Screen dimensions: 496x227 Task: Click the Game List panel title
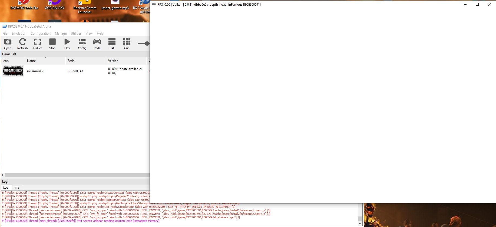coord(9,54)
